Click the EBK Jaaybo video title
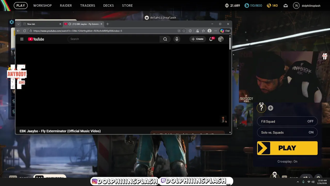This screenshot has height=186, width=330. [60, 131]
